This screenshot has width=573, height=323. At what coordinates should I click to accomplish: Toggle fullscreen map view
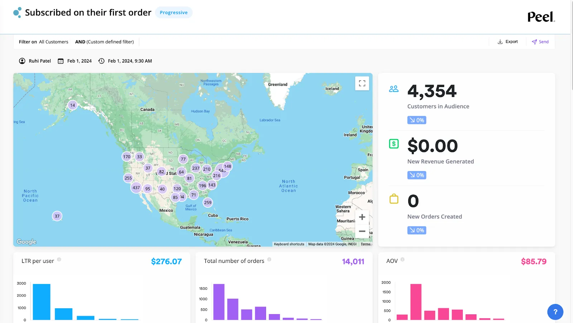(362, 83)
